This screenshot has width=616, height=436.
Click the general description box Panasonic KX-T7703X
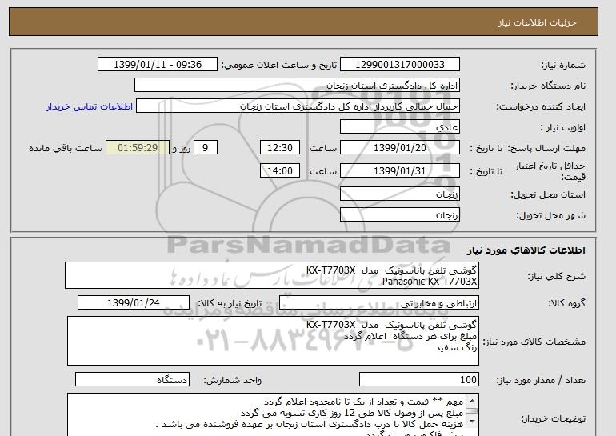point(272,276)
